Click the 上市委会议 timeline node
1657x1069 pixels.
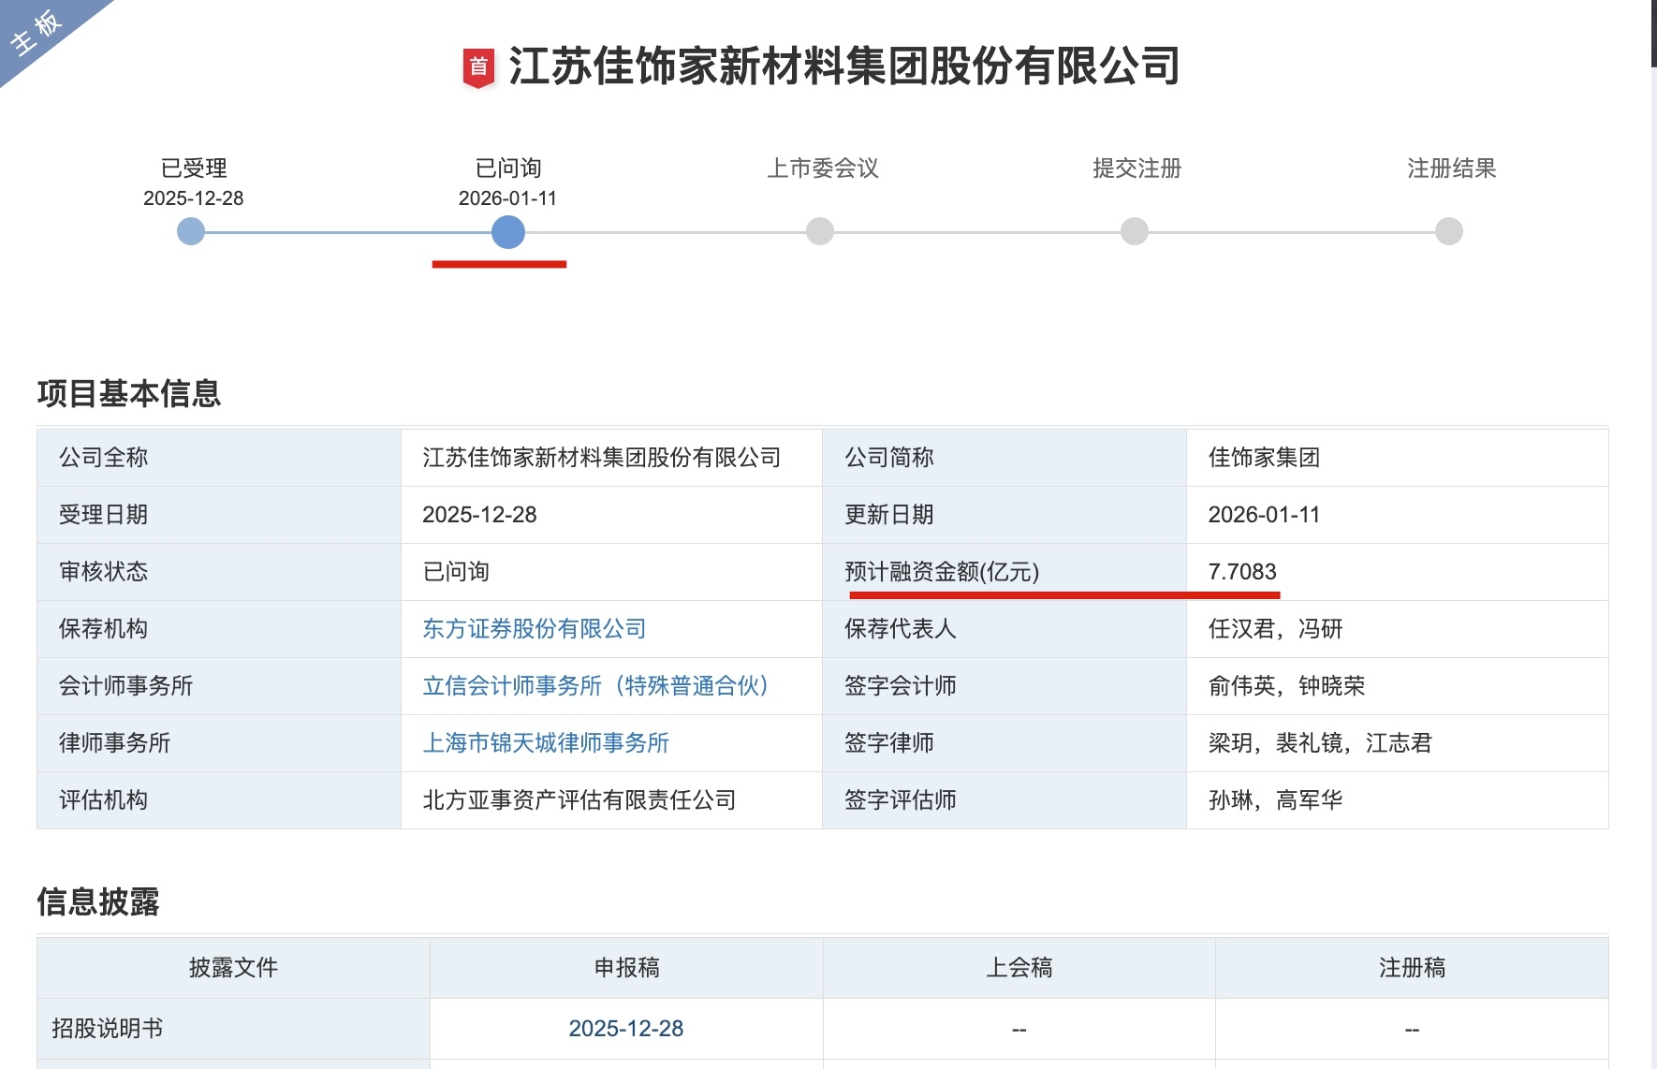[820, 231]
